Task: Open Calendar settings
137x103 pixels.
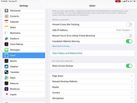Action: coord(24,22)
